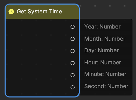Click the Year: Number label
This screenshot has width=136, height=100.
103,27
